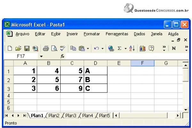Open Print Preview
The image size is (192, 128).
pos(54,48)
